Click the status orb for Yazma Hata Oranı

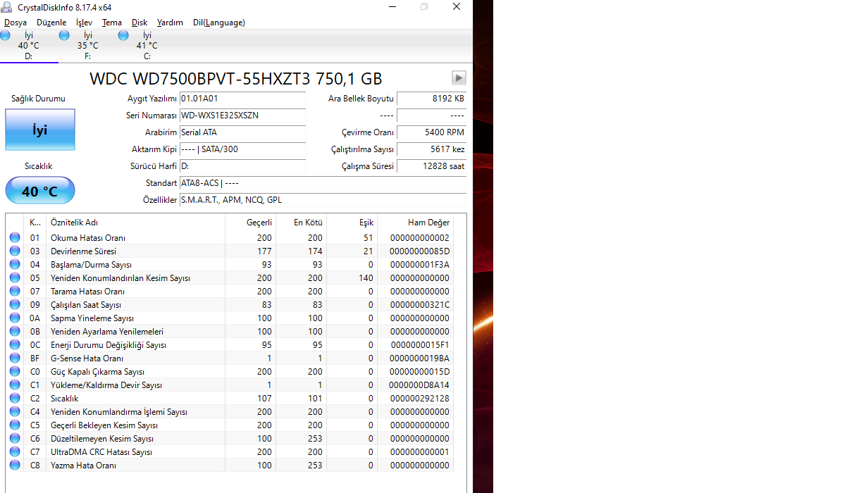(x=15, y=465)
